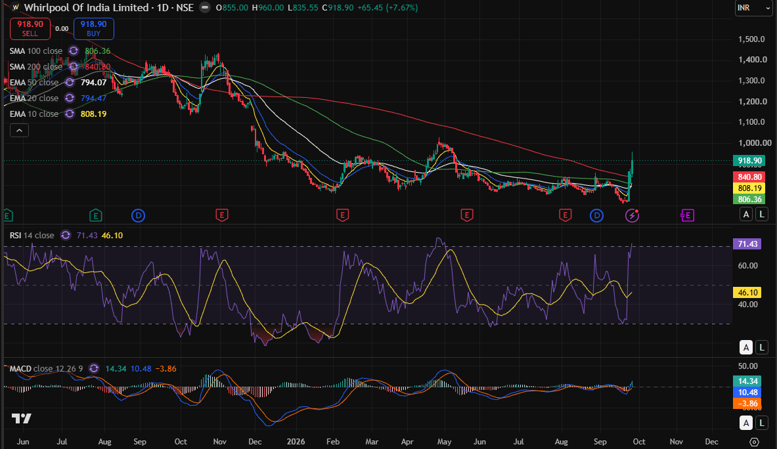Click the orange -3.86 MACD signal scale label
The height and width of the screenshot is (449, 777).
point(747,404)
